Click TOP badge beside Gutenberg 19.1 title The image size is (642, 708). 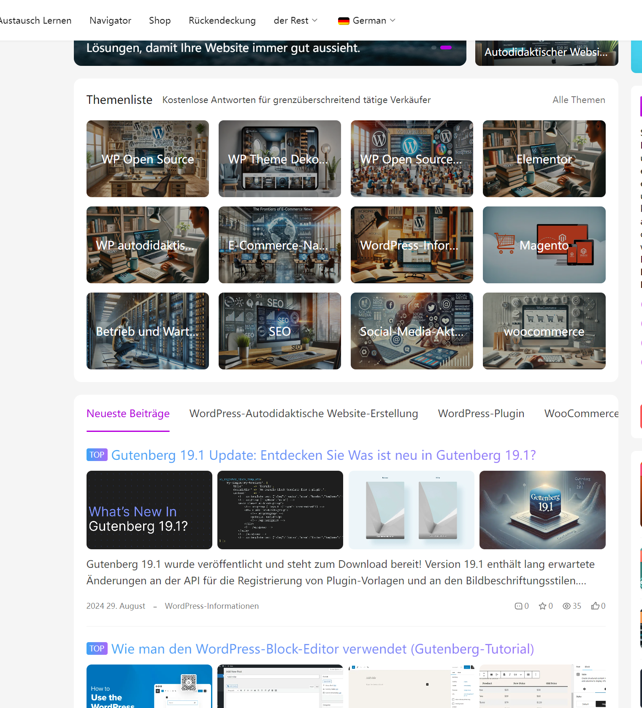click(97, 455)
